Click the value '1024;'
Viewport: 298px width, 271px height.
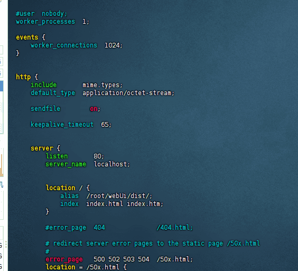tap(114, 45)
